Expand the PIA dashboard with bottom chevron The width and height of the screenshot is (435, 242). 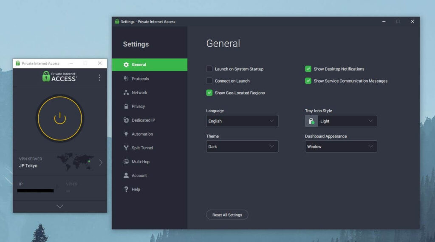(60, 206)
